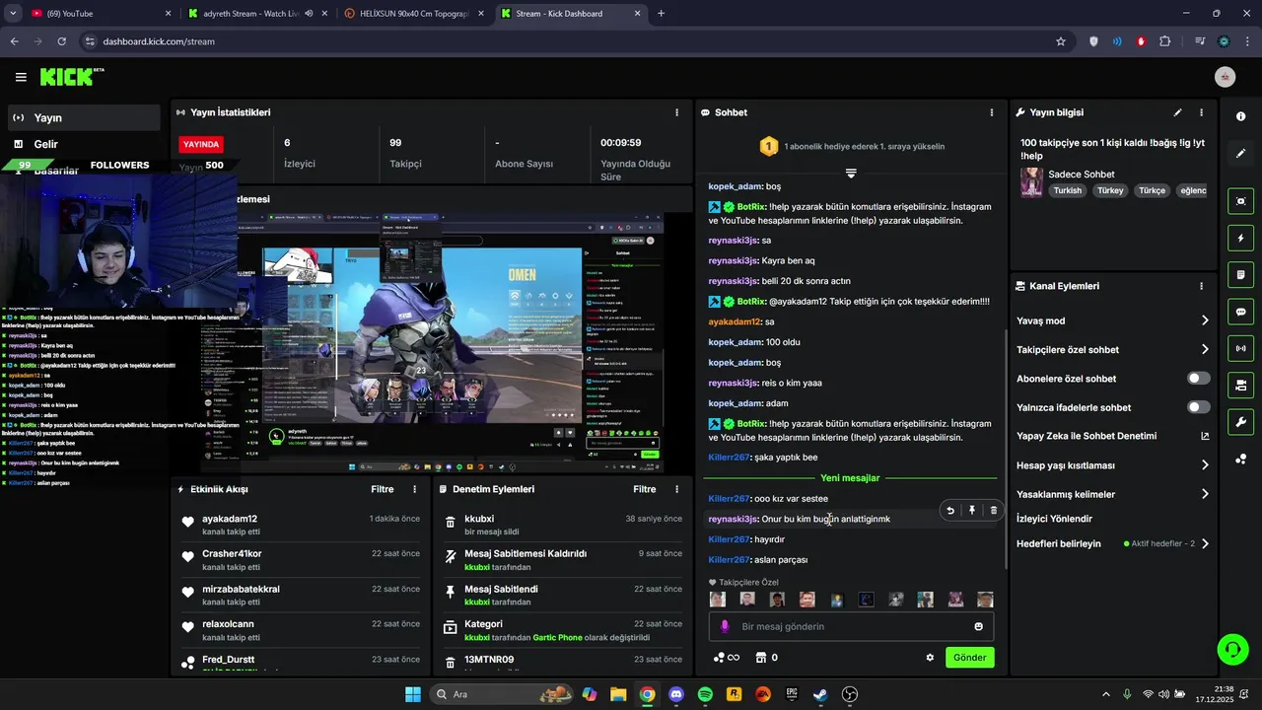1262x710 pixels.
Task: Open Kanal Eylemleri three-dot menu
Action: tap(1201, 286)
